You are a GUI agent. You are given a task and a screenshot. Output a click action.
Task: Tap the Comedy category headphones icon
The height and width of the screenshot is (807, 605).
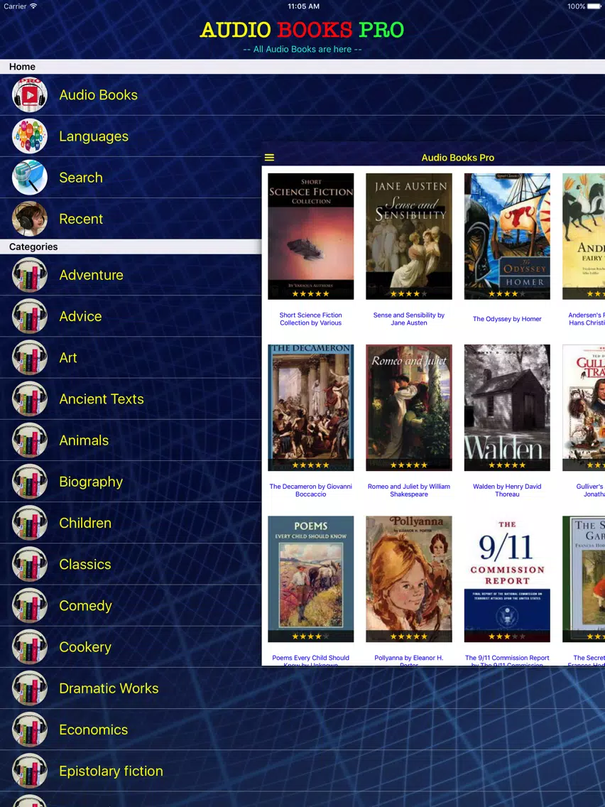coord(30,605)
